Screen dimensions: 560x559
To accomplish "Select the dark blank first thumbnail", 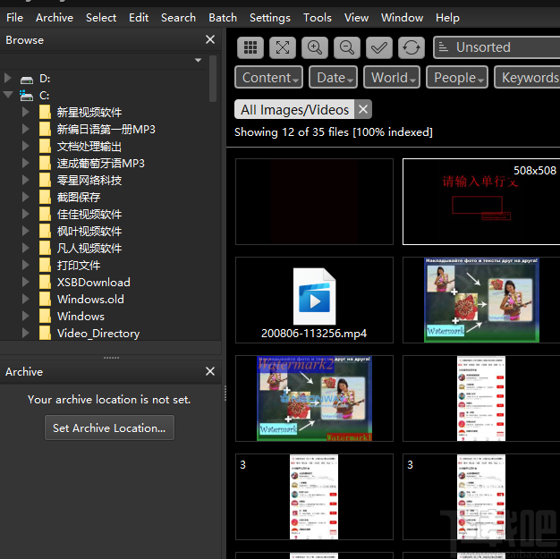I will [314, 202].
